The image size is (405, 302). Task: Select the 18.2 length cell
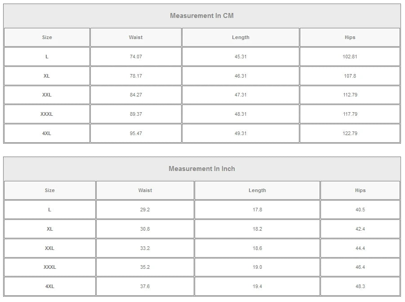tap(257, 229)
